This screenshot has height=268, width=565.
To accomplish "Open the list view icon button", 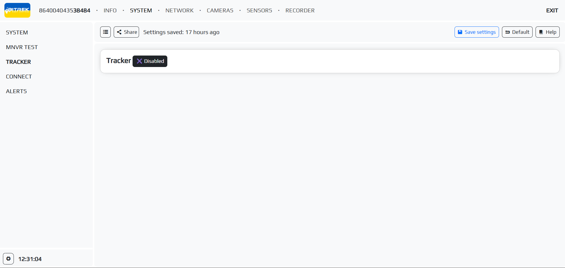I will (x=105, y=32).
